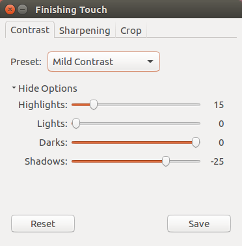Click the Shadows track past the handle

point(185,161)
